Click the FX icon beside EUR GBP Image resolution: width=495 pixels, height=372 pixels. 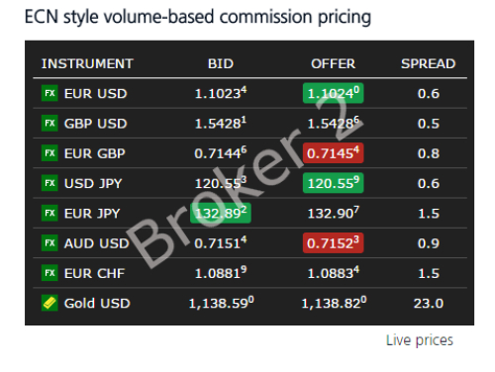click(49, 153)
